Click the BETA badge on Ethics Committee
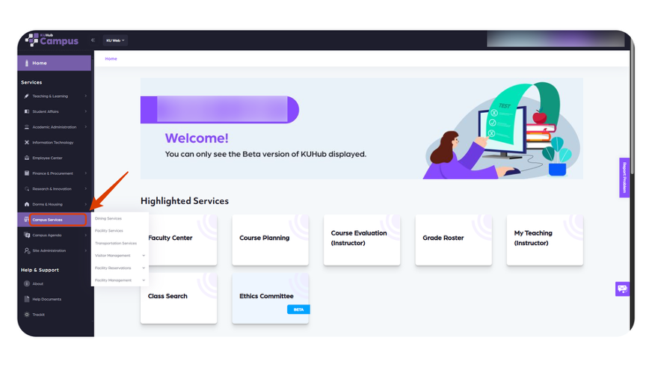The width and height of the screenshot is (652, 367). (298, 309)
